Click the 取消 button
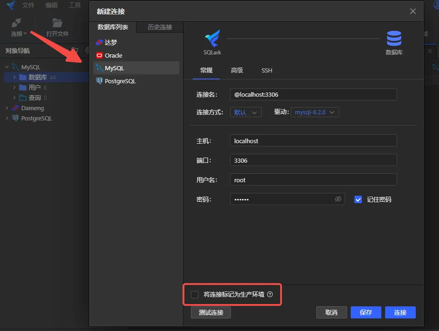Viewport: 439px width, 331px height. [332, 312]
